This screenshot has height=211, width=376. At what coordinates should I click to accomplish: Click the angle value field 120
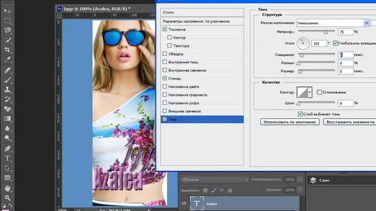(x=319, y=43)
